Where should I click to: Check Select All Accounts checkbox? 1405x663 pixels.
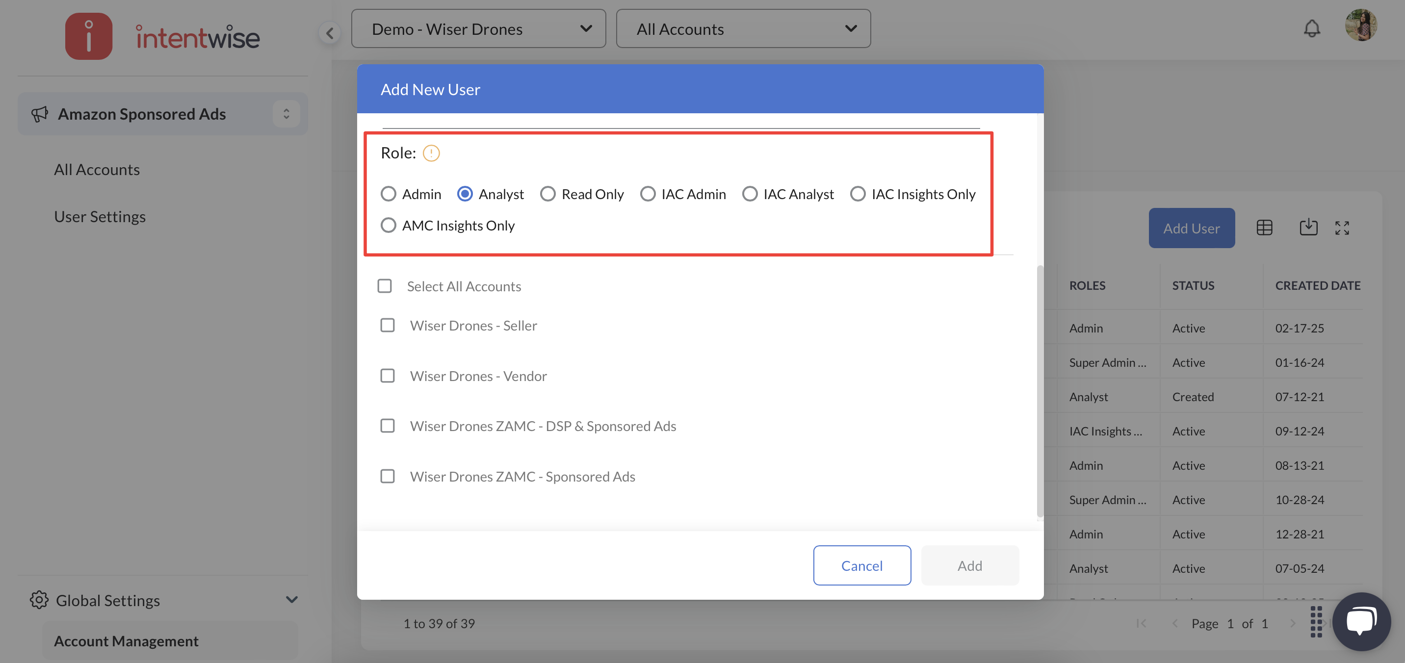point(385,286)
